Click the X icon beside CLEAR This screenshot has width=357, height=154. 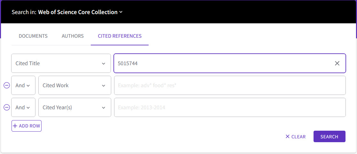pyautogui.click(x=288, y=136)
